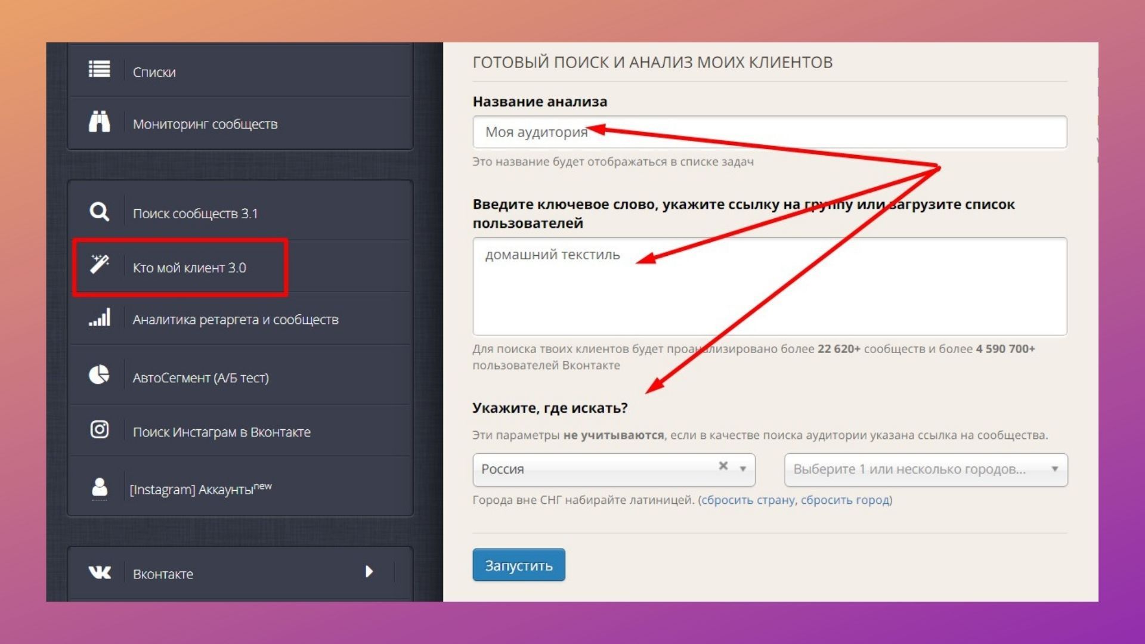The height and width of the screenshot is (644, 1145).
Task: Click the magic wand icon for Кто мой клиент
Action: coord(99,264)
